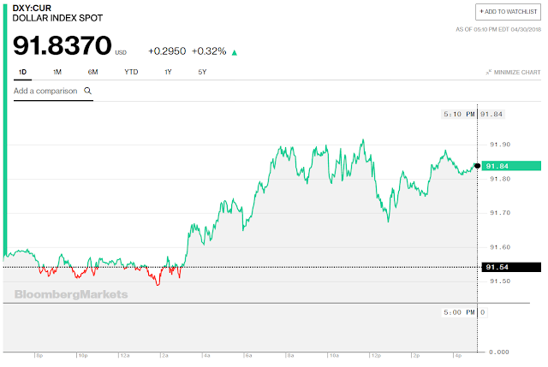The image size is (548, 367).
Task: Switch to the 1M time range tab
Action: pos(57,72)
